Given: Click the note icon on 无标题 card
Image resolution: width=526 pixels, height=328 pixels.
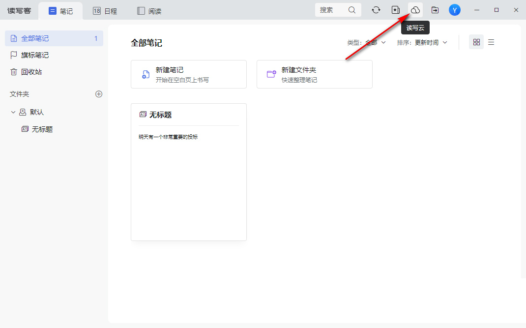Looking at the screenshot, I should click(x=143, y=115).
